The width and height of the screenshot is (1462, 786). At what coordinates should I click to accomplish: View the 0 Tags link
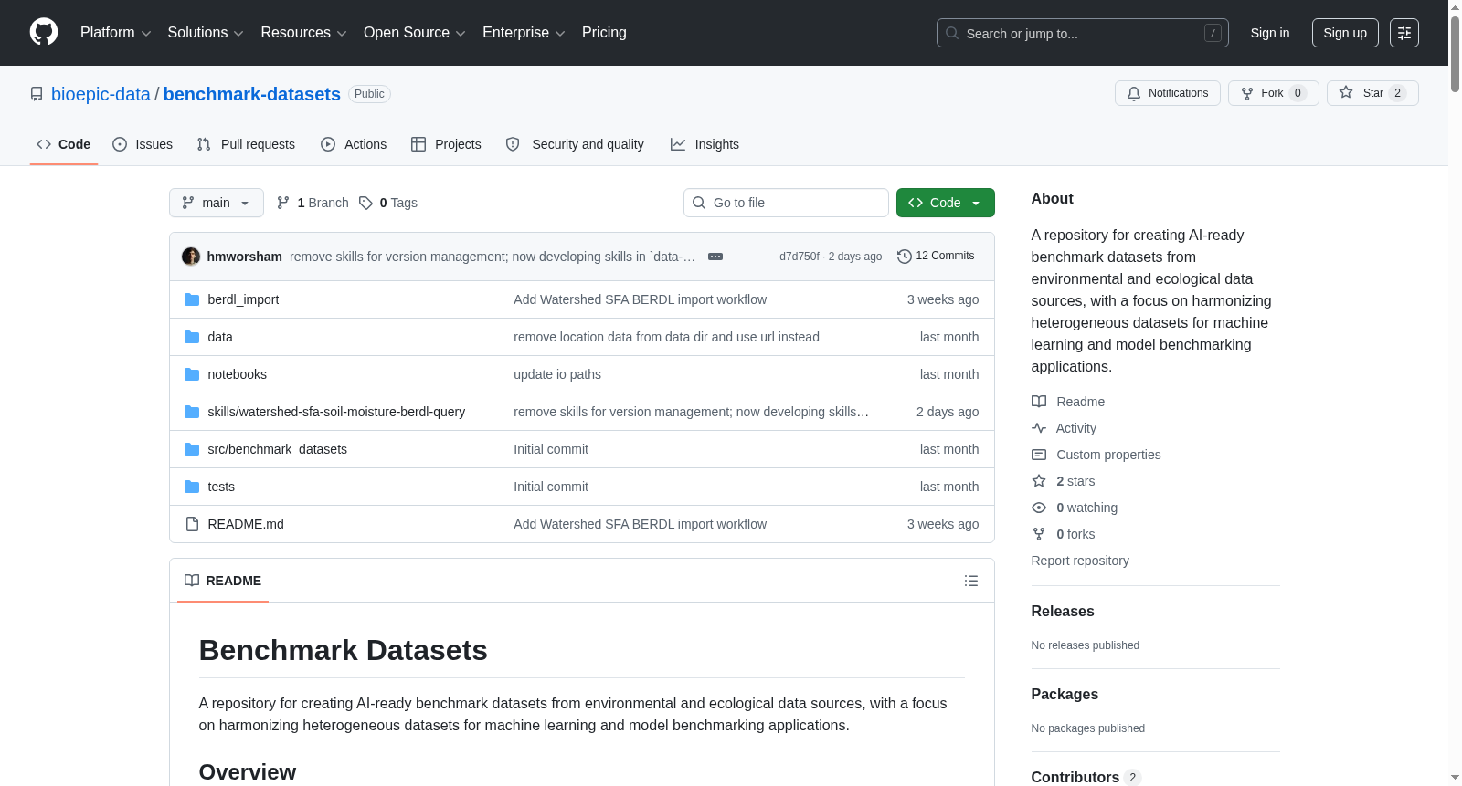(388, 203)
